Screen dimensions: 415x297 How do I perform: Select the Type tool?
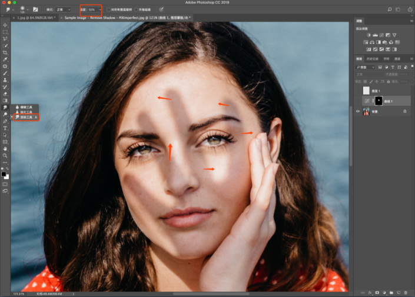[5, 128]
